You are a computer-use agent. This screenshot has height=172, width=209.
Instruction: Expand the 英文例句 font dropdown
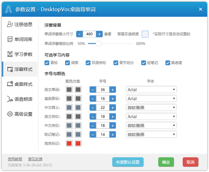pos(151,117)
